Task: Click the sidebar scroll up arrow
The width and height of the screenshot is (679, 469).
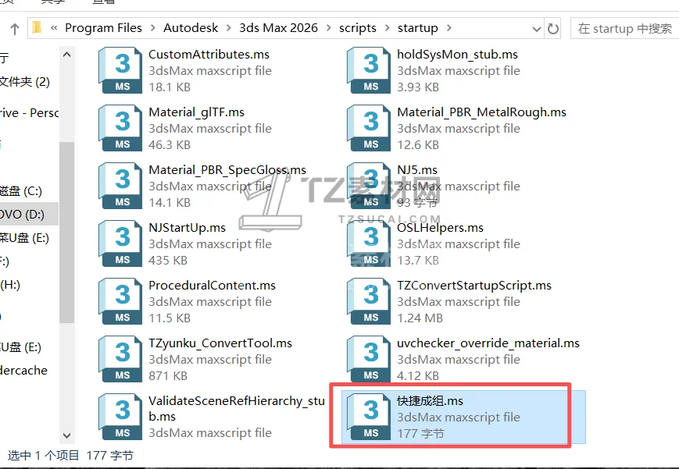Action: 66,55
